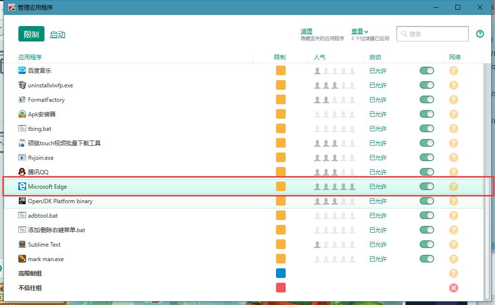Sort by the 人气 column header
This screenshot has width=495, height=305.
[x=320, y=57]
